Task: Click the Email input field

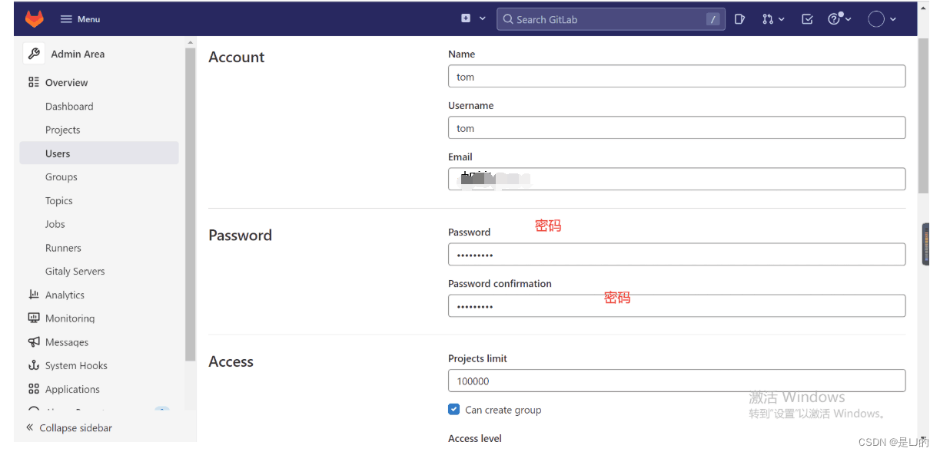Action: [x=676, y=179]
